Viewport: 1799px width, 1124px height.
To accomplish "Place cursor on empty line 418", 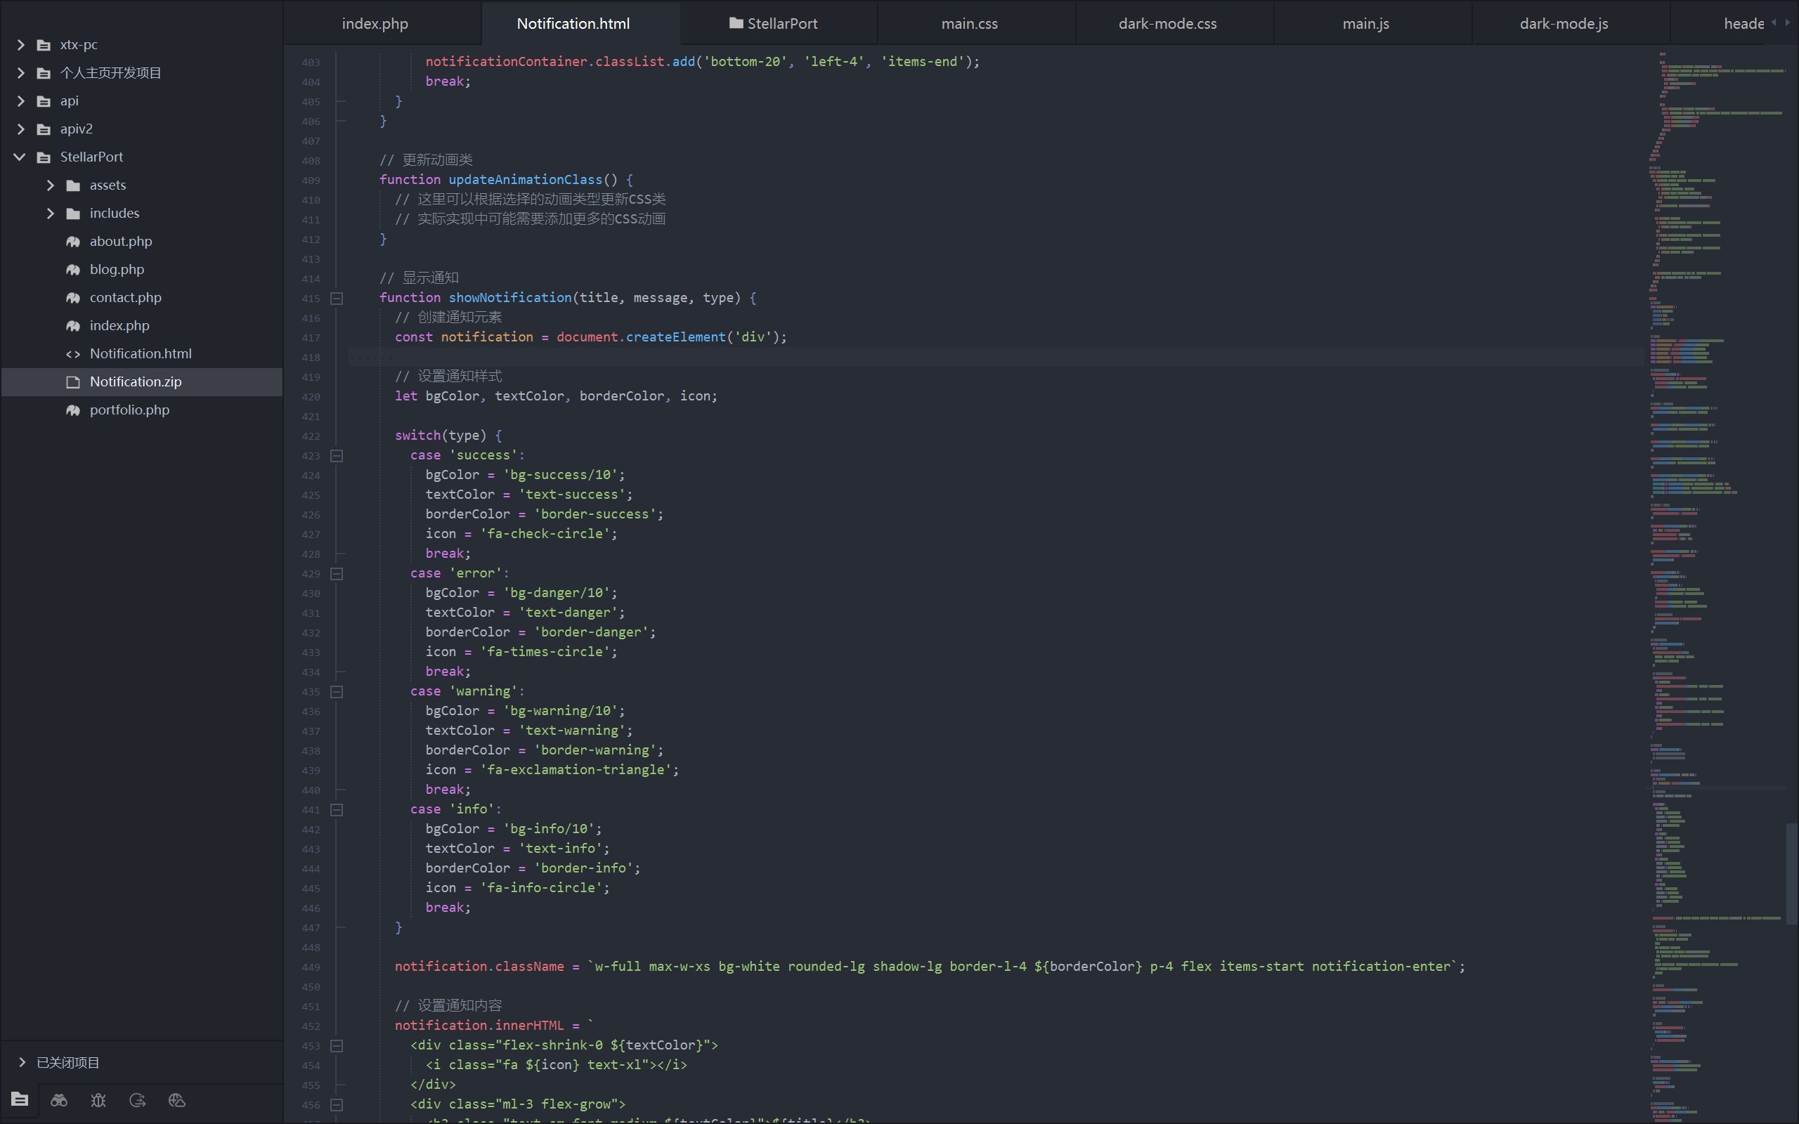I will click(996, 357).
